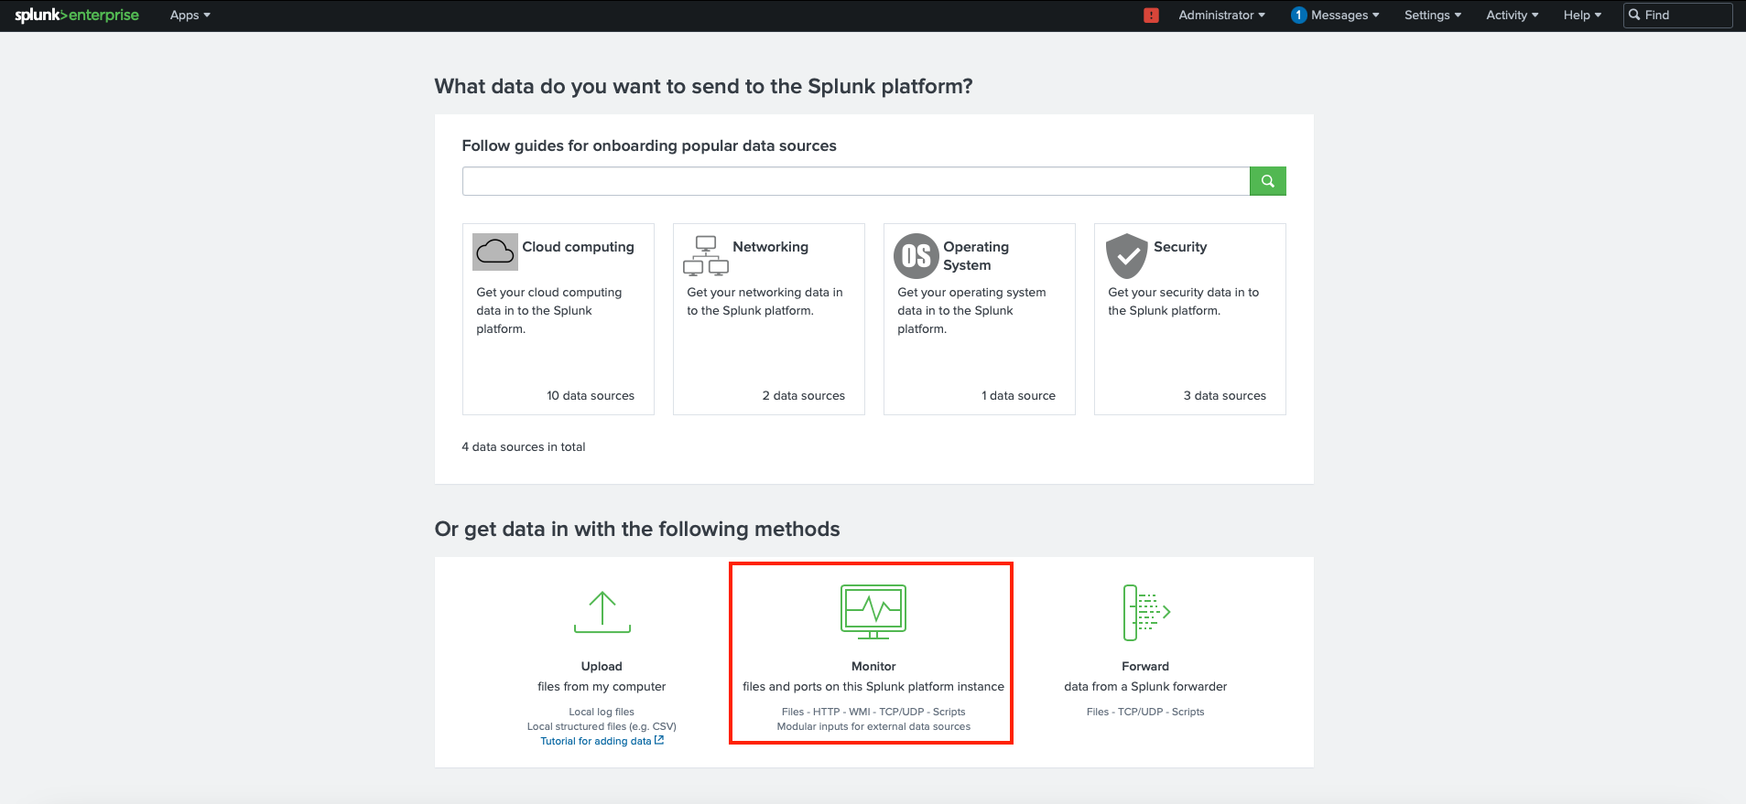Click the blue messages count badge
The height and width of the screenshot is (804, 1746).
pyautogui.click(x=1298, y=15)
